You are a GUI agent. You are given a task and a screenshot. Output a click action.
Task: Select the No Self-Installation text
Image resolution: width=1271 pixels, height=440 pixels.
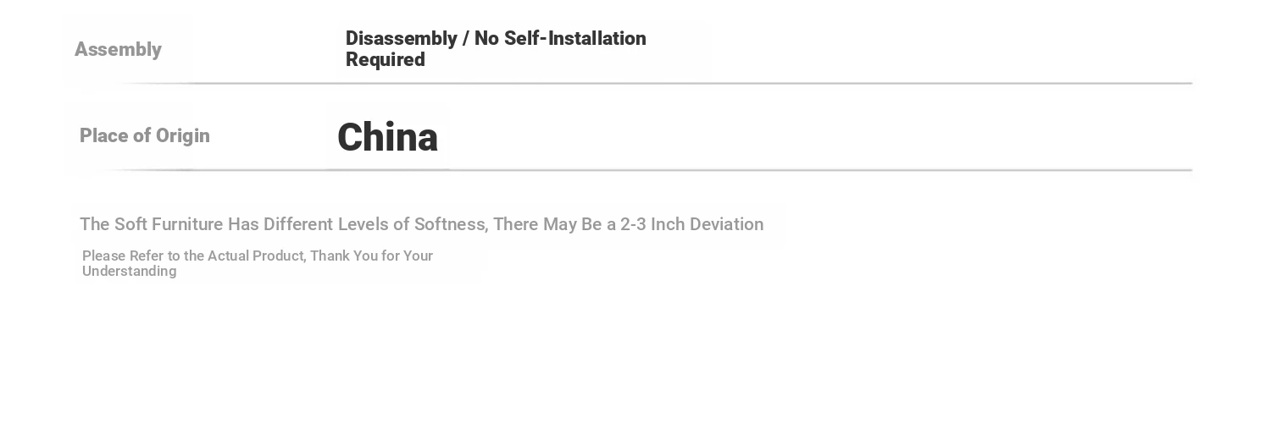(560, 39)
